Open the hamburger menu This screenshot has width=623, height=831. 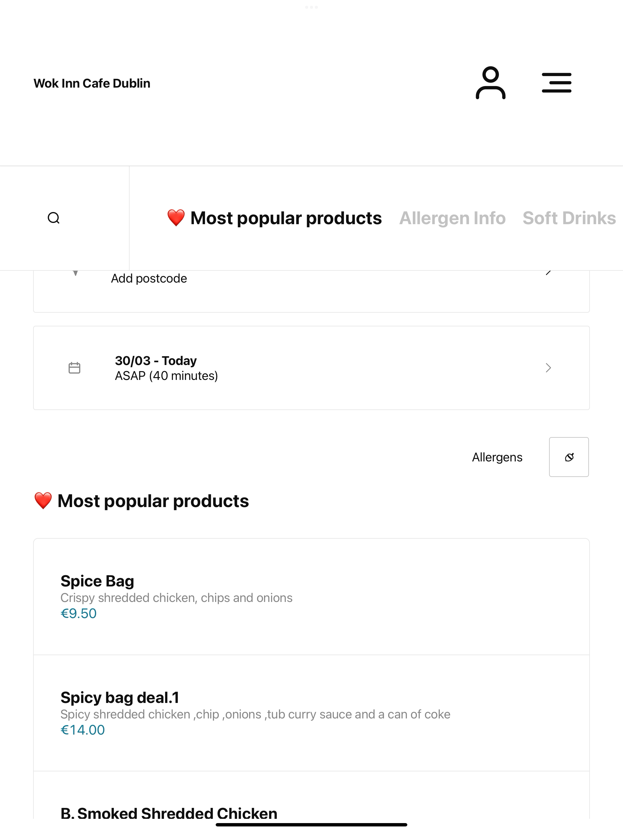556,83
